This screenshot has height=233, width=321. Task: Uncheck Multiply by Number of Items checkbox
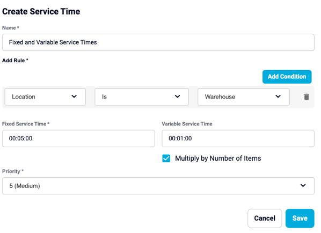(x=166, y=158)
